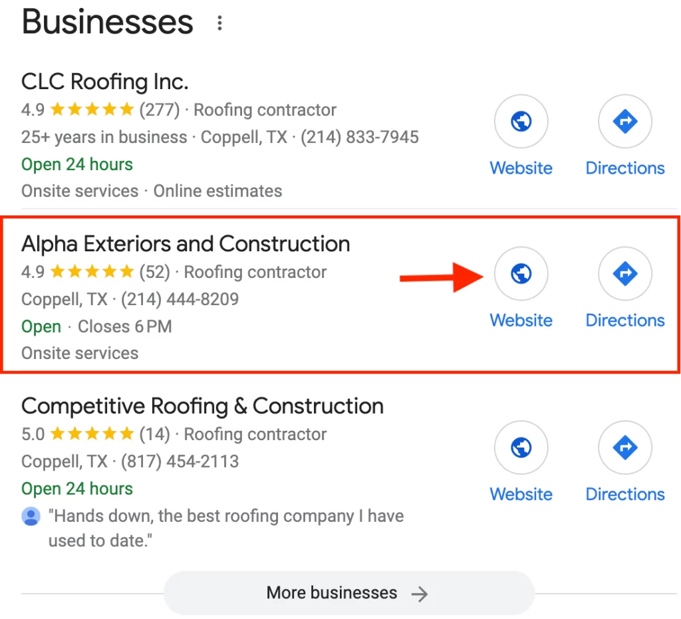Click the star rating of CLC Roofing Inc.
This screenshot has height=619, width=681.
pyautogui.click(x=92, y=110)
